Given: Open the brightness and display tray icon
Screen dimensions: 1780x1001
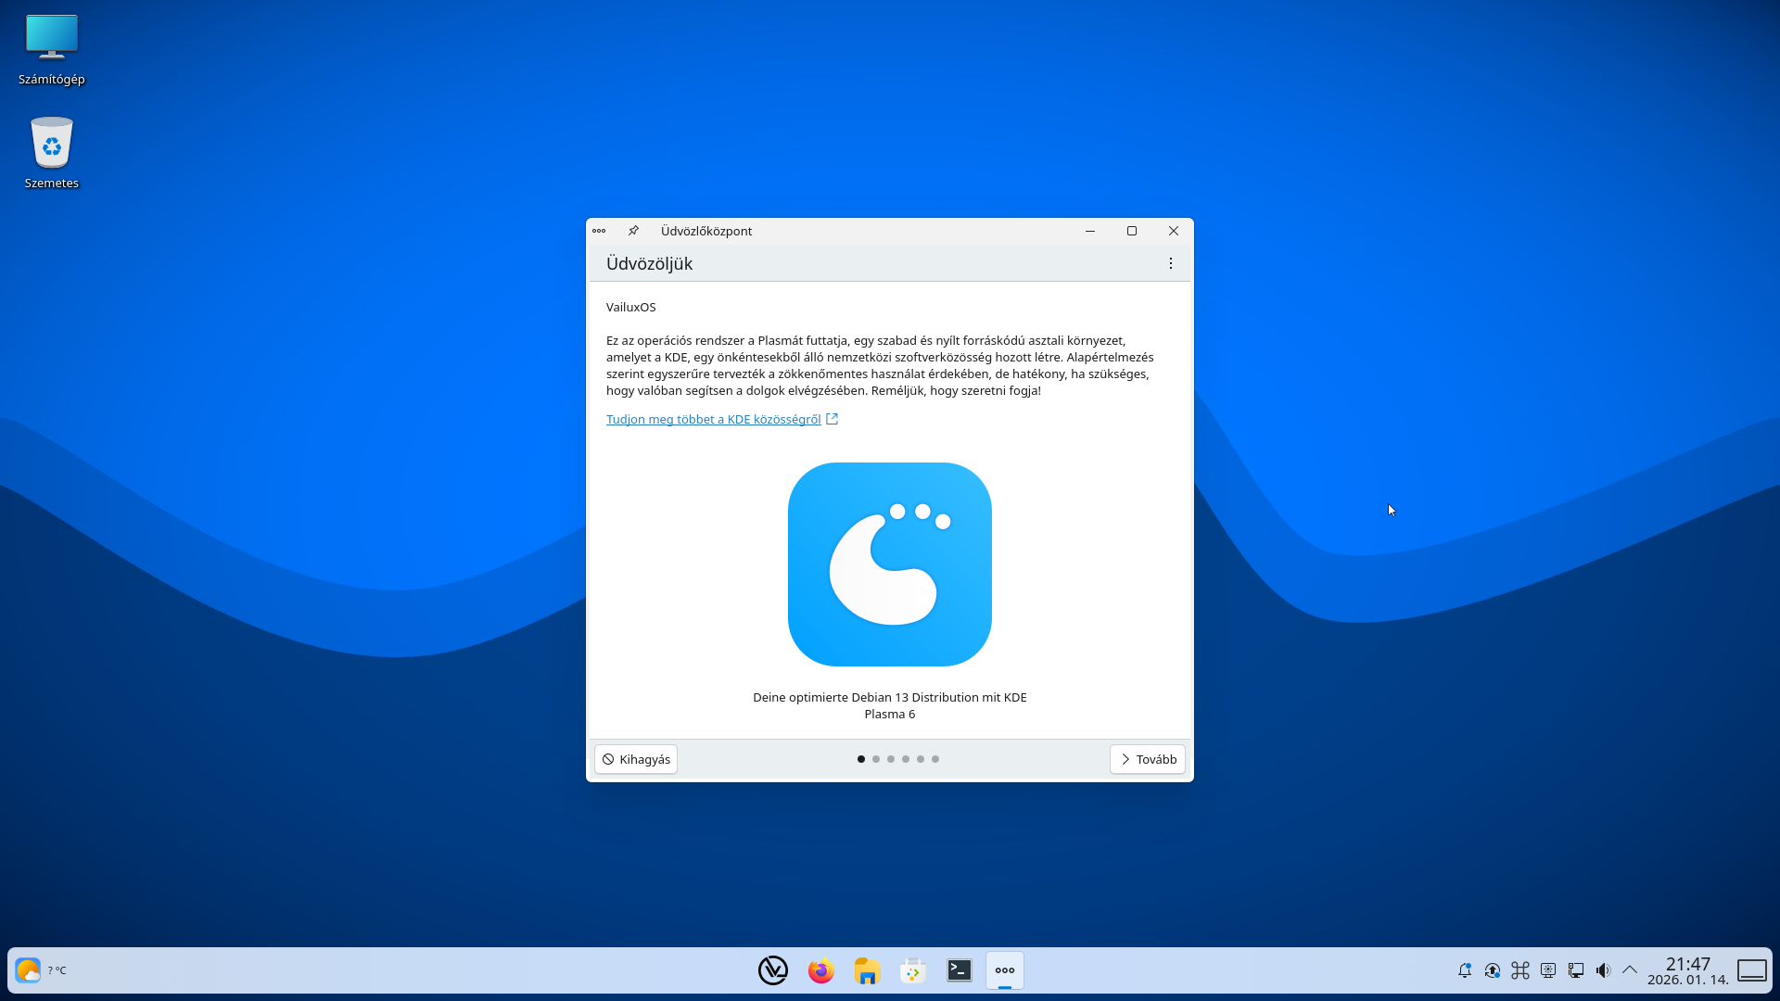Looking at the screenshot, I should 1548,970.
